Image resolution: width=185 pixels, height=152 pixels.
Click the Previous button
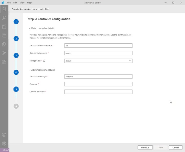point(145,147)
